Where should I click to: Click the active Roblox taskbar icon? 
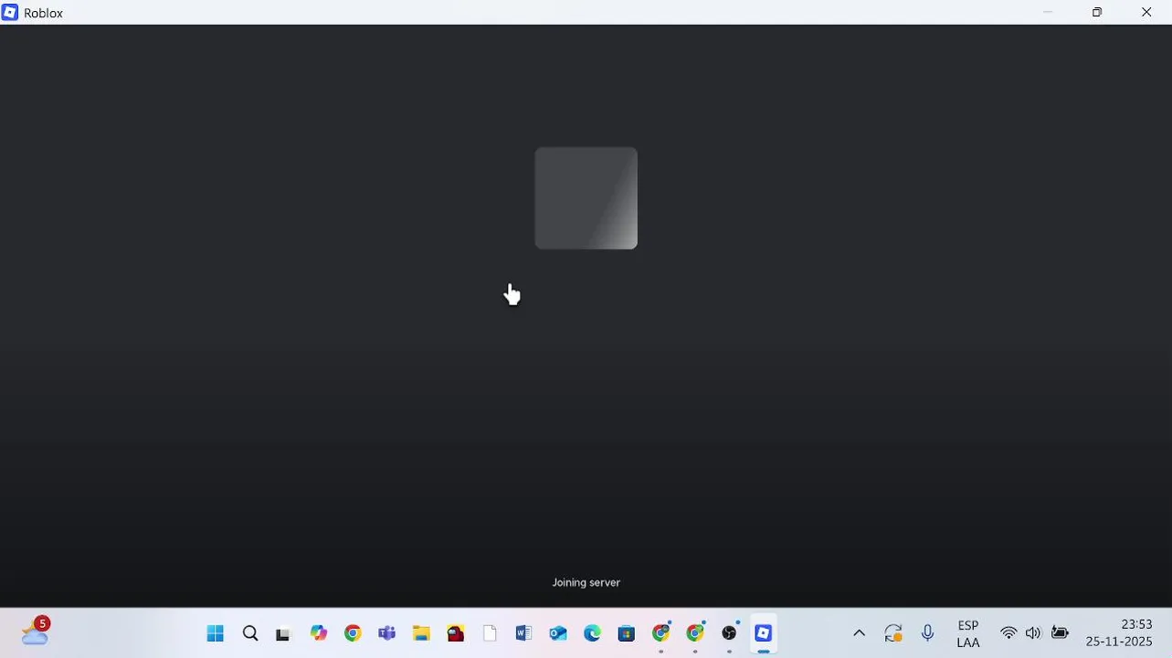[764, 633]
